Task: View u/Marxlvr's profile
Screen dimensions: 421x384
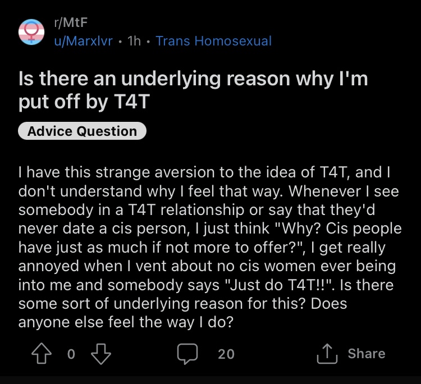Action: pyautogui.click(x=83, y=41)
